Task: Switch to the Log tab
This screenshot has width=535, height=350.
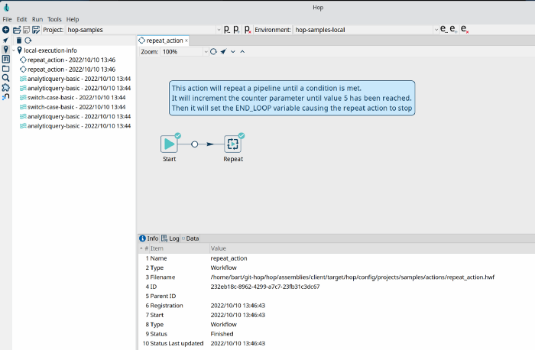Action: 170,238
